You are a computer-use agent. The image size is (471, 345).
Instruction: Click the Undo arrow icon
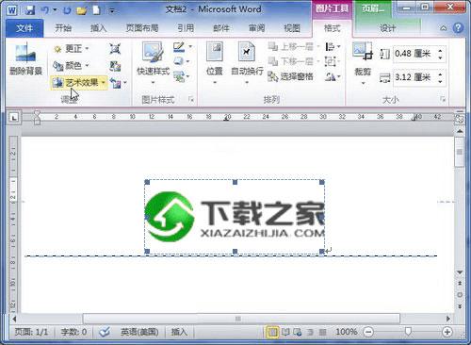point(45,10)
